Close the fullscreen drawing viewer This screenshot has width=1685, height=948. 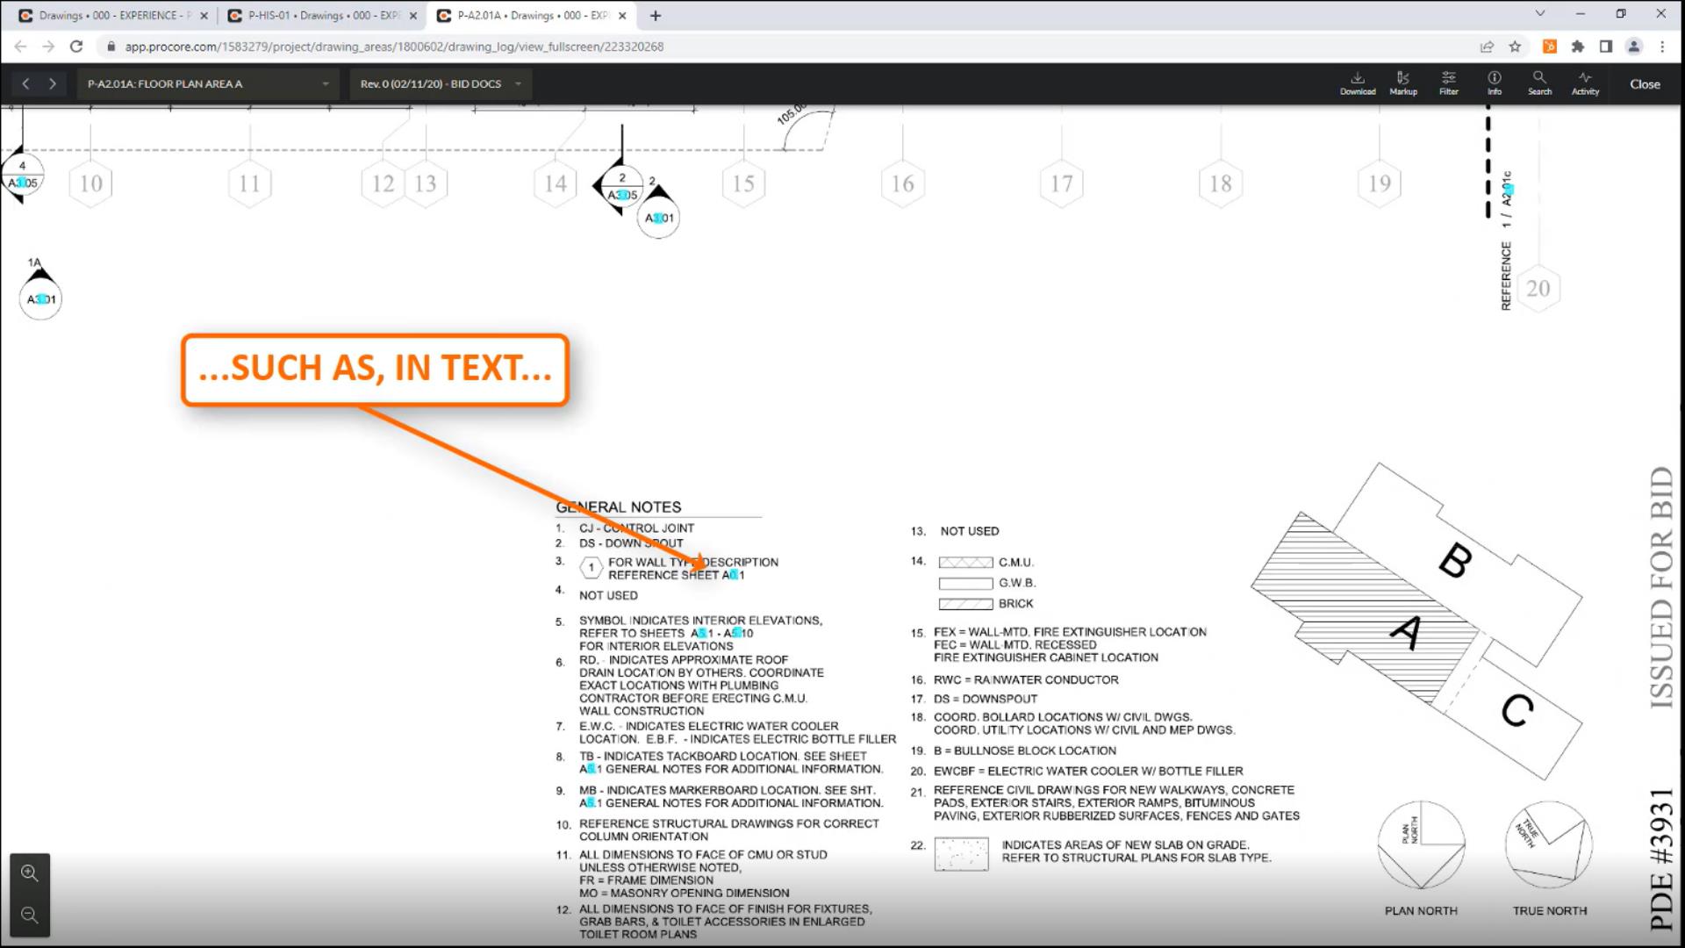pos(1645,84)
